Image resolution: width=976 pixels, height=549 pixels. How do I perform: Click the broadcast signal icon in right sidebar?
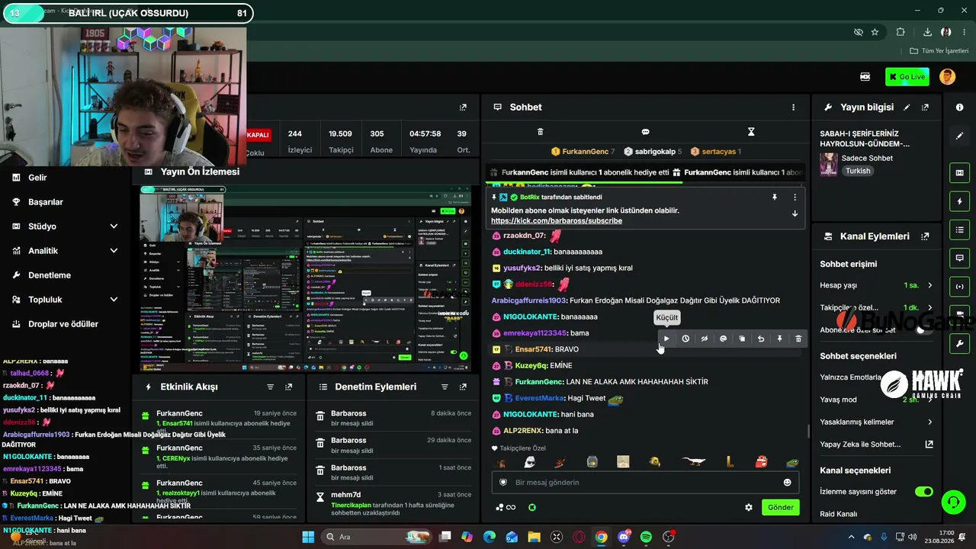pyautogui.click(x=960, y=287)
